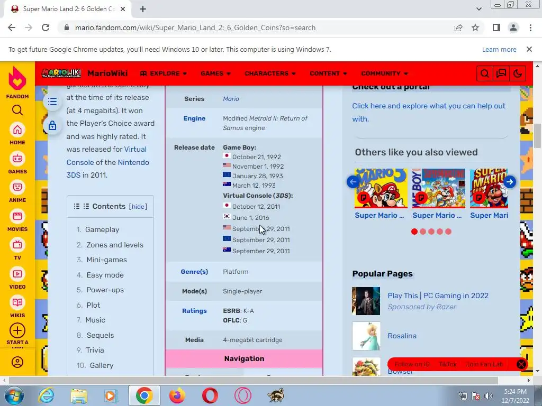Image resolution: width=542 pixels, height=406 pixels.
Task: Open Chrome tab search chevron
Action: [478, 9]
